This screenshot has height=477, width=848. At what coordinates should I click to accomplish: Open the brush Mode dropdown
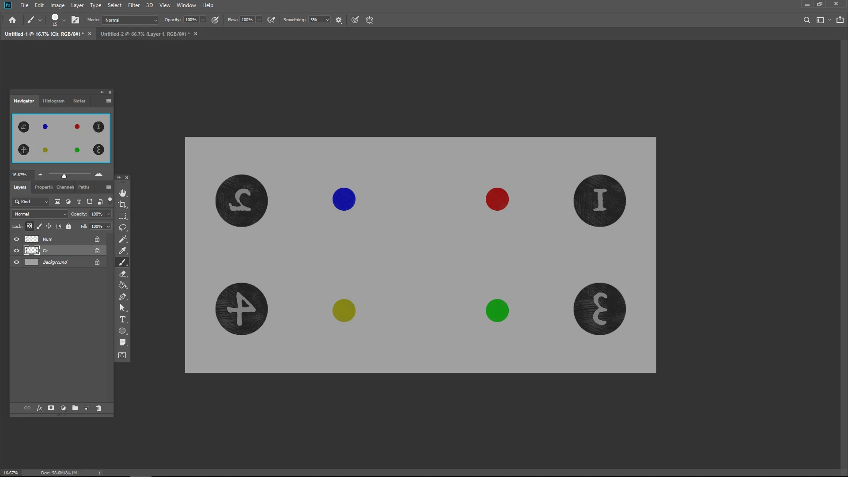[130, 20]
